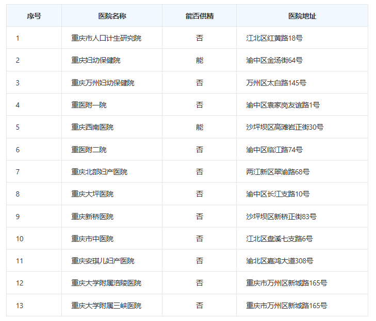The image size is (376, 321).
Task: Click 否 value for 重庆北部妇产医院
Action: click(200, 172)
